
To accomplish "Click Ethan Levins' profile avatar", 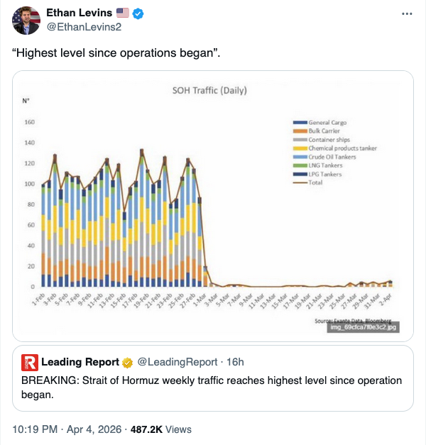I will pyautogui.click(x=26, y=21).
